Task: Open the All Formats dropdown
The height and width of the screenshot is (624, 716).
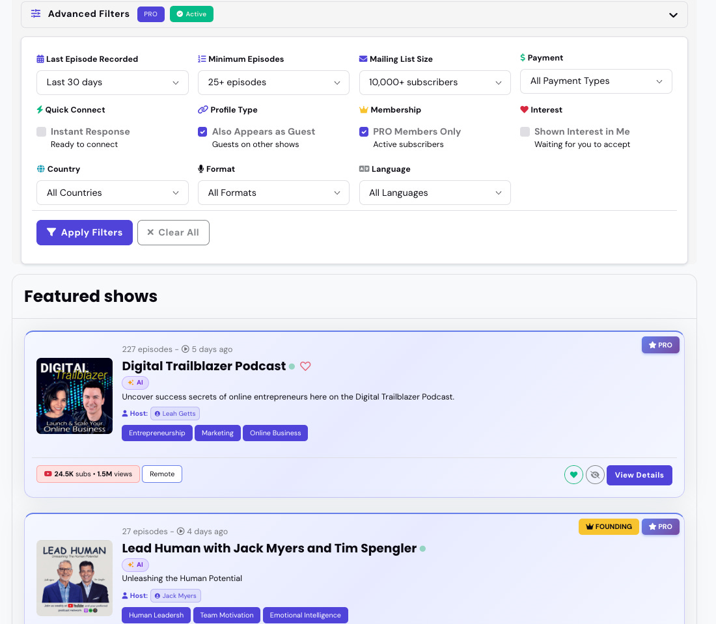Action: tap(273, 193)
